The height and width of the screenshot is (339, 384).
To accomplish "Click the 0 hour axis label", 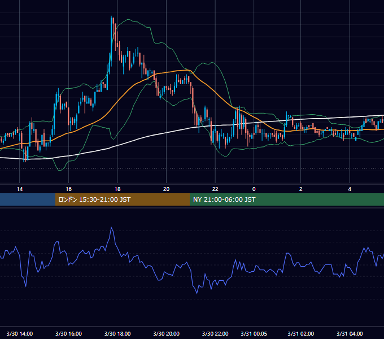I will 254,189.
